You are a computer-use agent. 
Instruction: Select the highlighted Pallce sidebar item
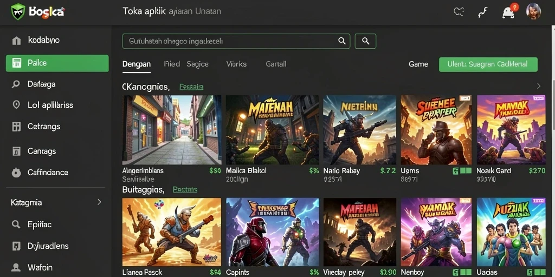[57, 63]
